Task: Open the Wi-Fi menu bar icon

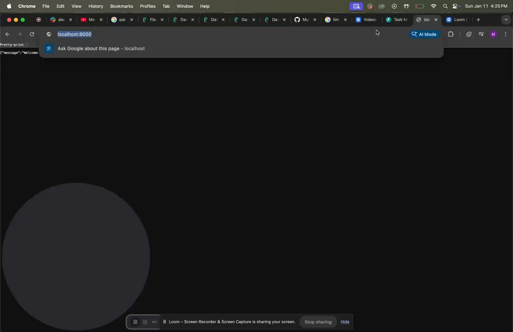Action: (x=434, y=6)
